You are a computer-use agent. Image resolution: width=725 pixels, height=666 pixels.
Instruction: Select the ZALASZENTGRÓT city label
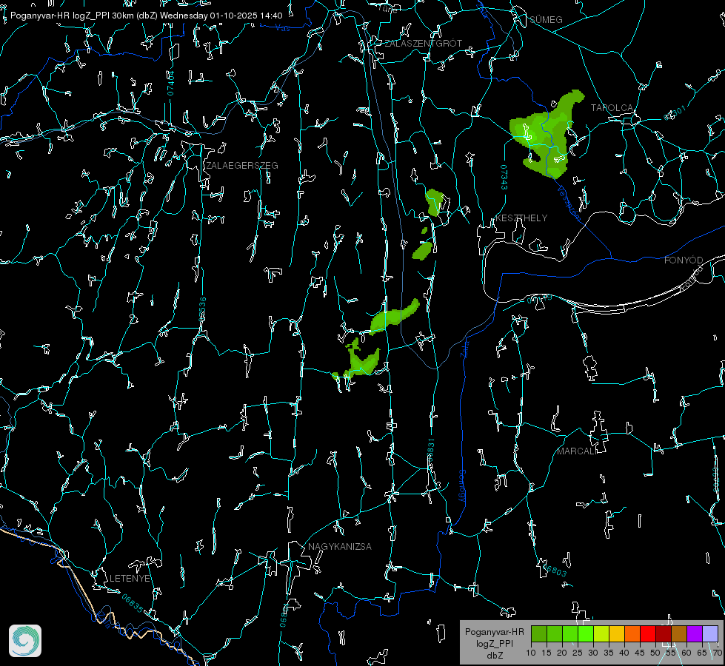[x=423, y=44]
